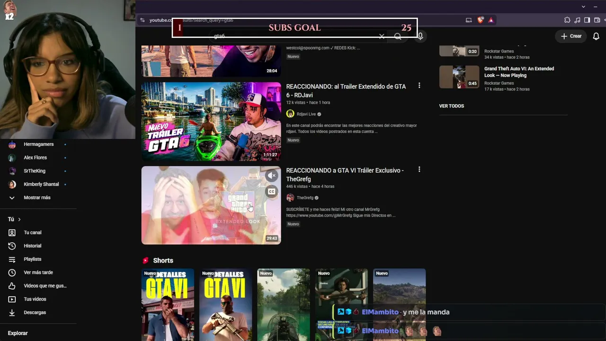606x341 pixels.
Task: Open the Brave Wallet icon
Action: [x=597, y=20]
